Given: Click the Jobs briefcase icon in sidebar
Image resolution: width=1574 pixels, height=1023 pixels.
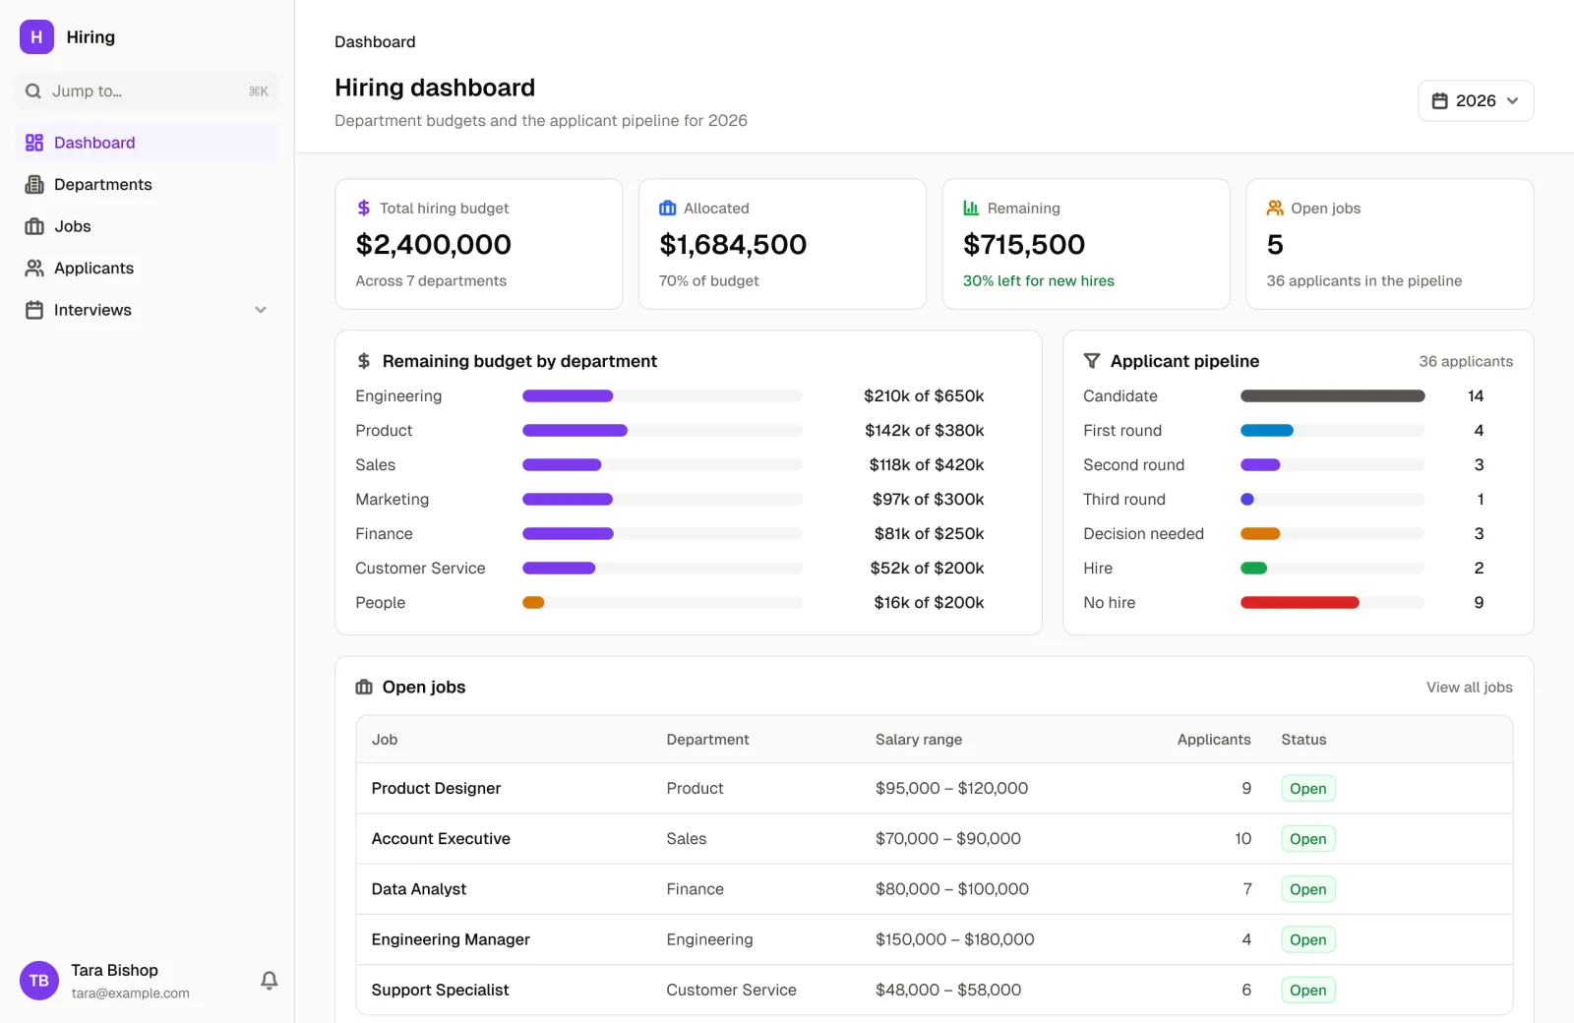Looking at the screenshot, I should point(34,226).
